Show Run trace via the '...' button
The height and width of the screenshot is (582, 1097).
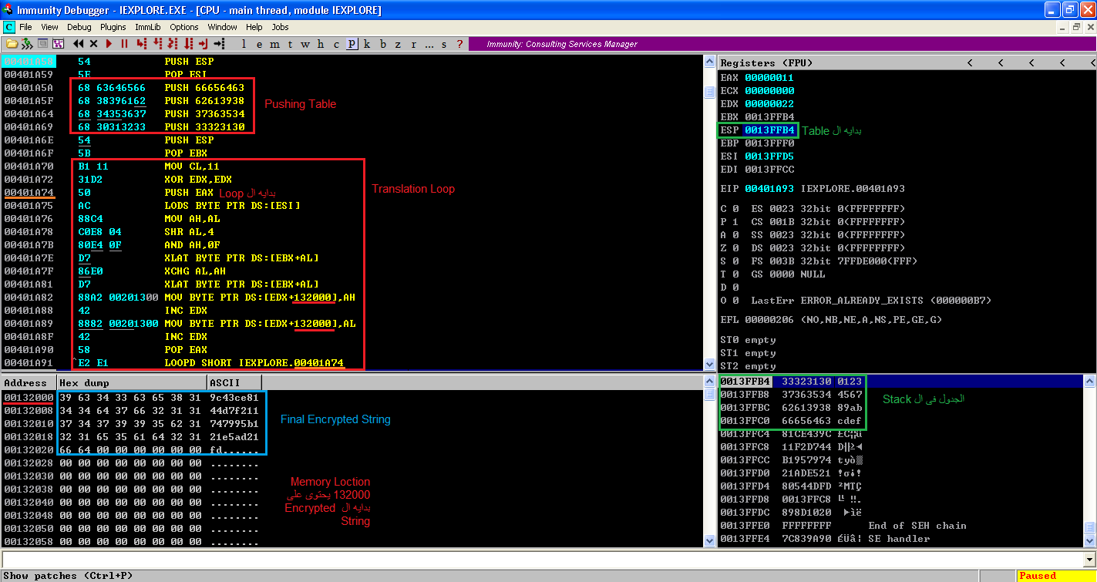click(429, 44)
